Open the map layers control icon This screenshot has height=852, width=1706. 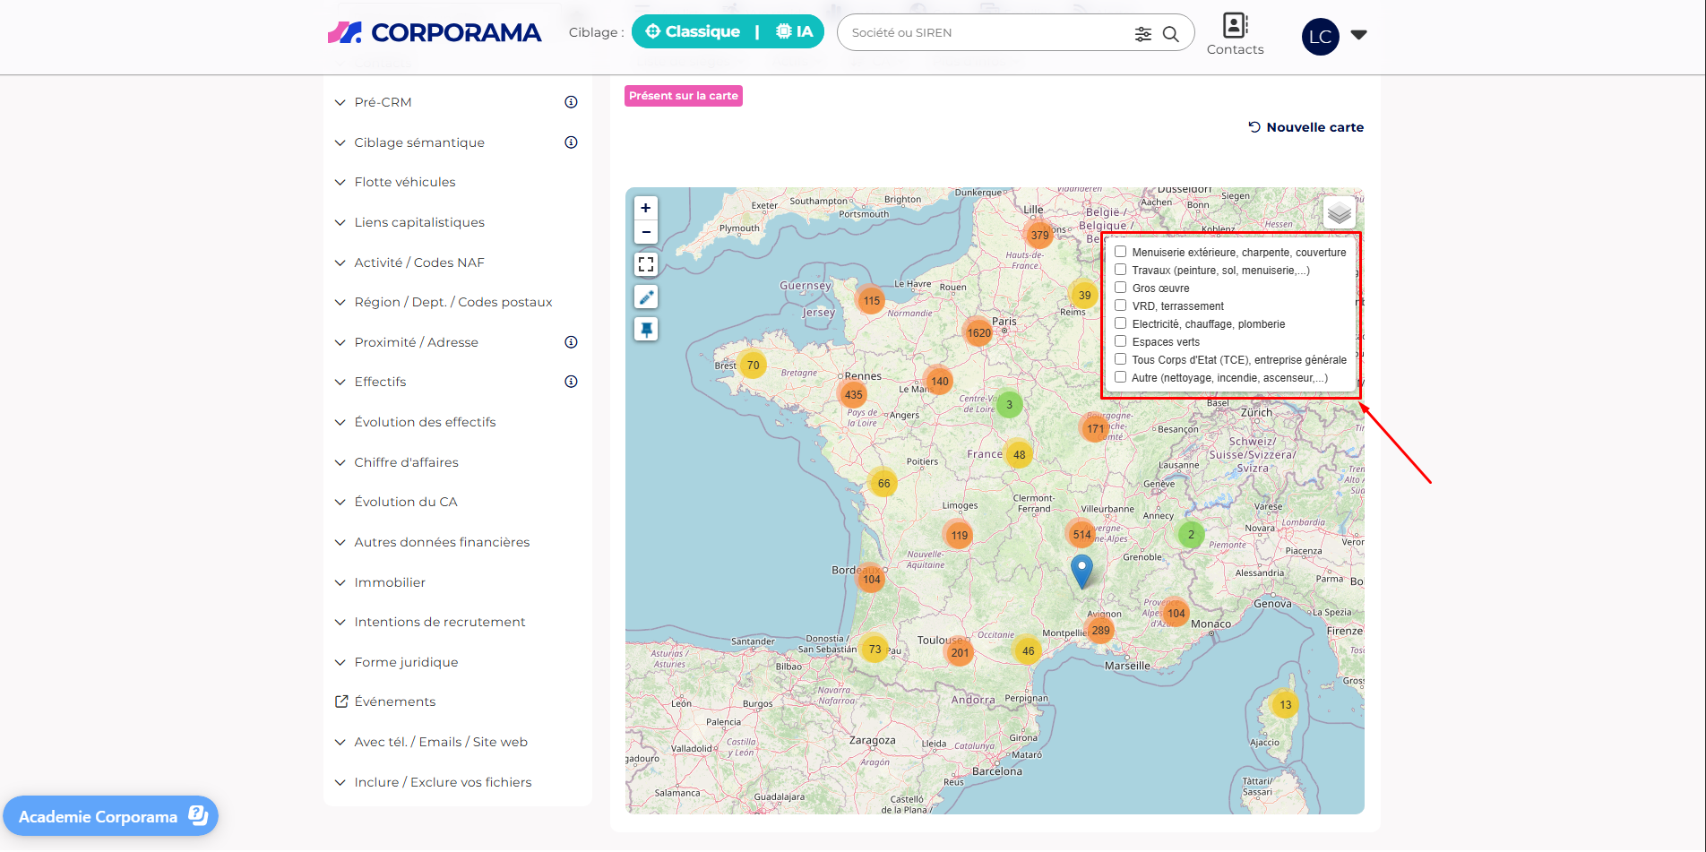(x=1339, y=213)
